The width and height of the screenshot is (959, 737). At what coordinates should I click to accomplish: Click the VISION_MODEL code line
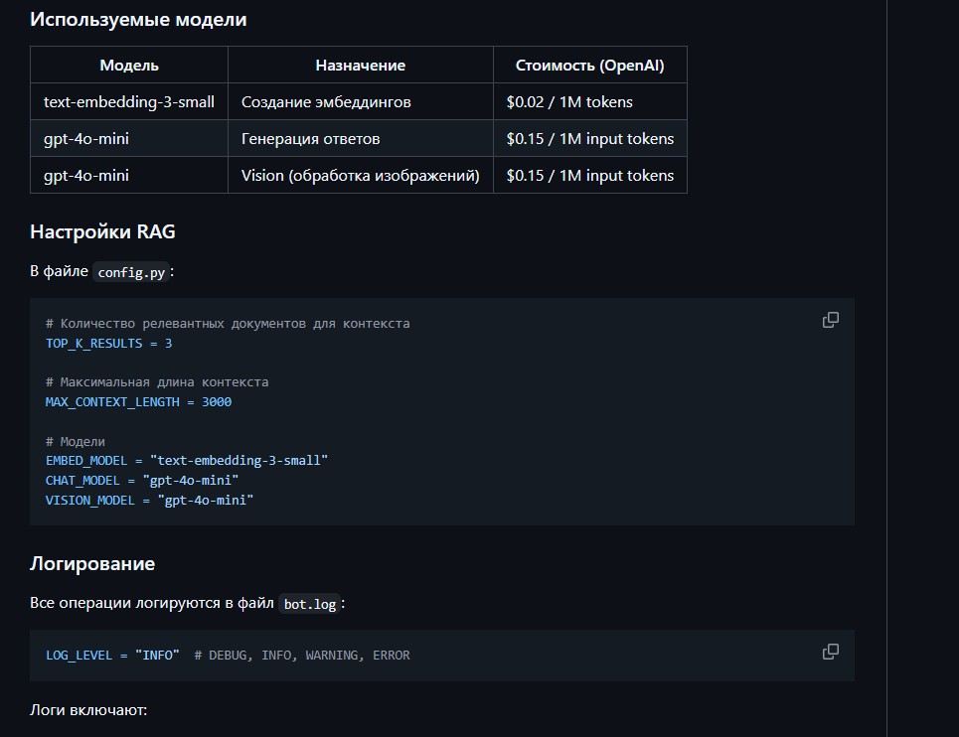(150, 500)
